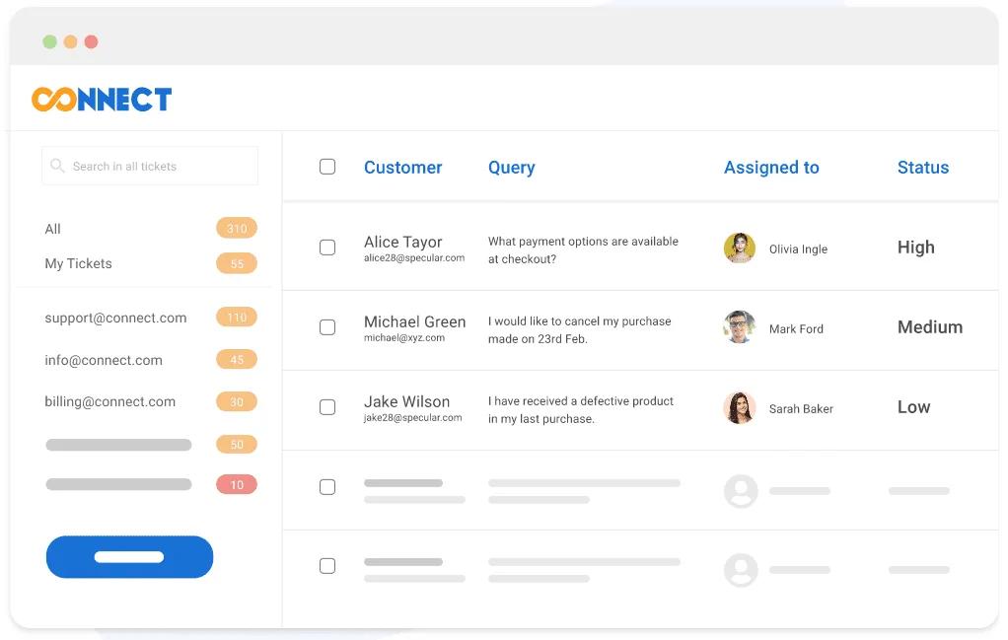Screen dimensions: 1008x640
Task: Sort by the Customer column header
Action: 403,168
